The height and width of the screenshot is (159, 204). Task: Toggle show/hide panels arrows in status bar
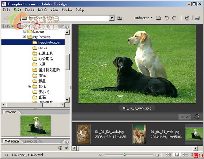[6, 155]
